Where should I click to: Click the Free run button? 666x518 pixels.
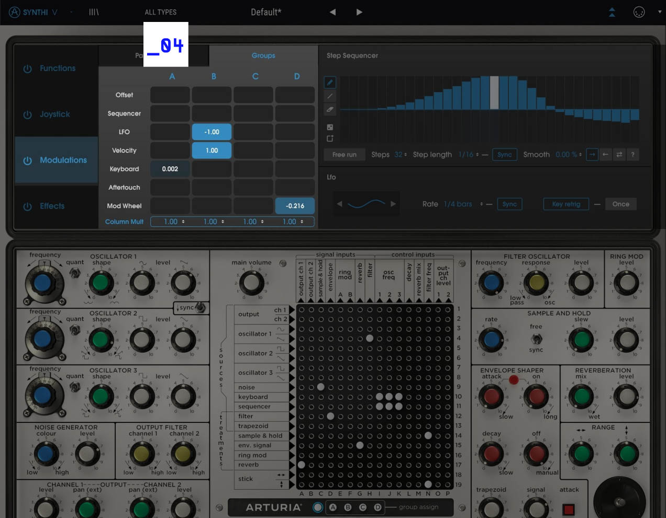pyautogui.click(x=345, y=155)
